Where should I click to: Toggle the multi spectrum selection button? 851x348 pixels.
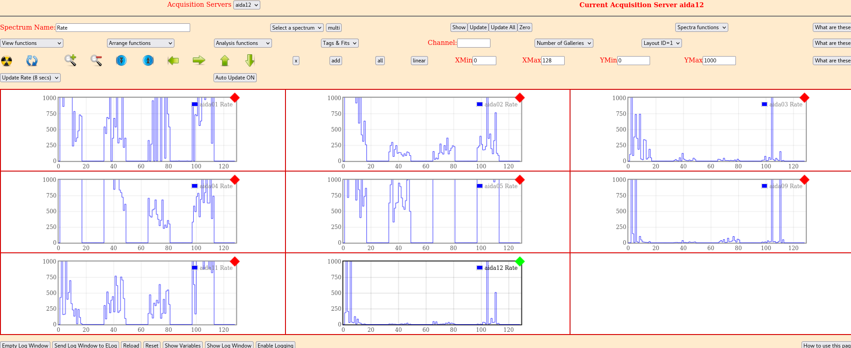[334, 28]
